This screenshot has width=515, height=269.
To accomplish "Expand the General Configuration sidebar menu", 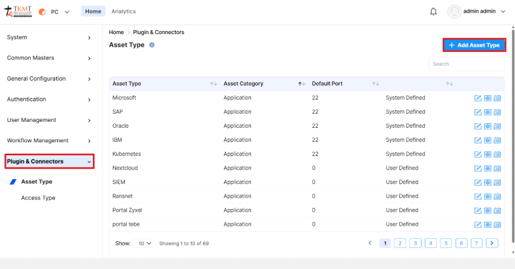I will 50,79.
